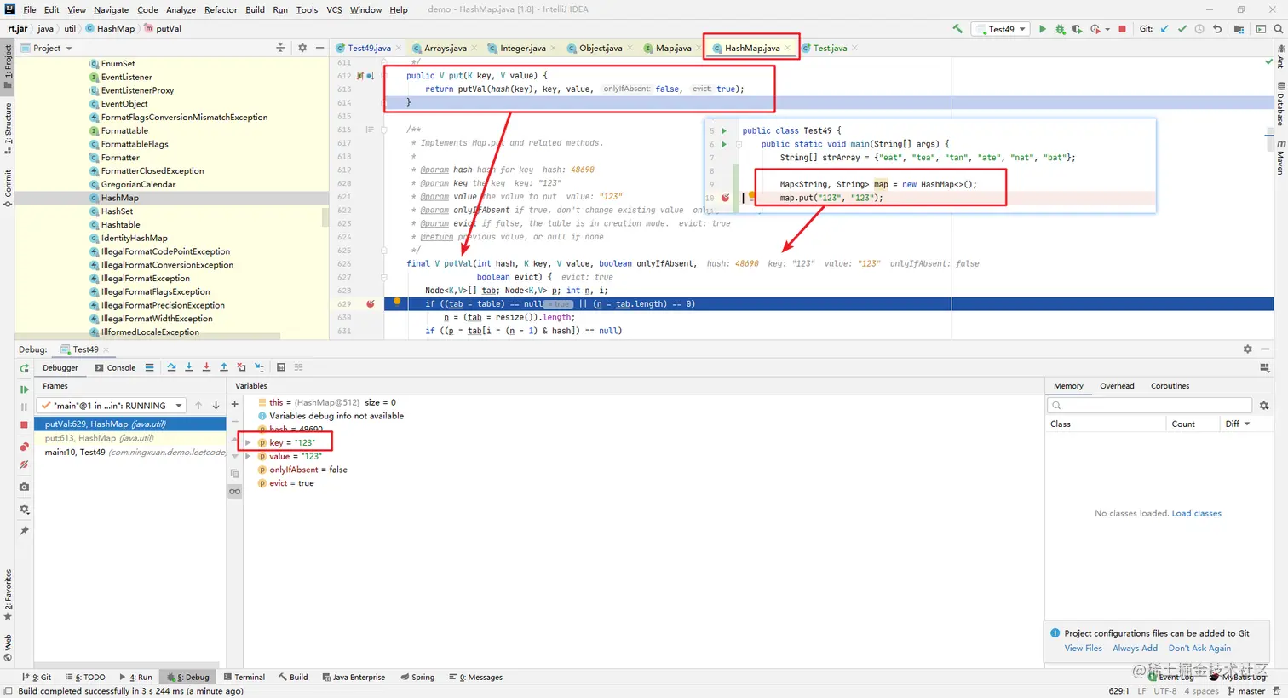Image resolution: width=1288 pixels, height=698 pixels.
Task: Expand the value = "123" variable
Action: pos(248,456)
